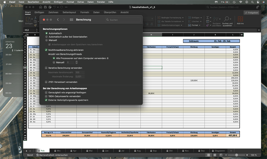
Task: Open the Add-Ins icon in ribbon
Action: point(240,20)
